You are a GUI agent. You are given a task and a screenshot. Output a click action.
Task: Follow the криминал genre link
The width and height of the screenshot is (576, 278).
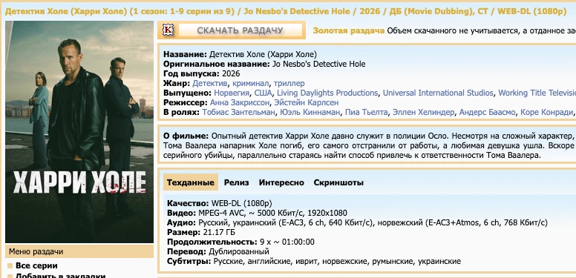tap(251, 83)
